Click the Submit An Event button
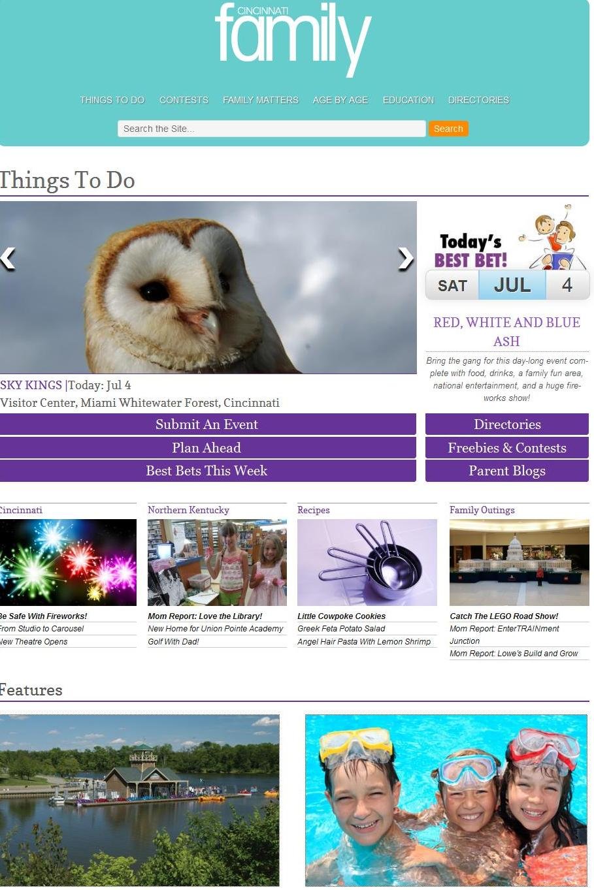 208,424
